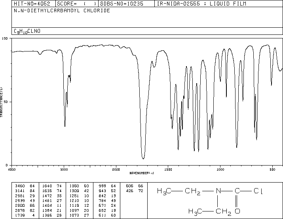
Task: Click peak table value 1404
Action: click(47, 206)
